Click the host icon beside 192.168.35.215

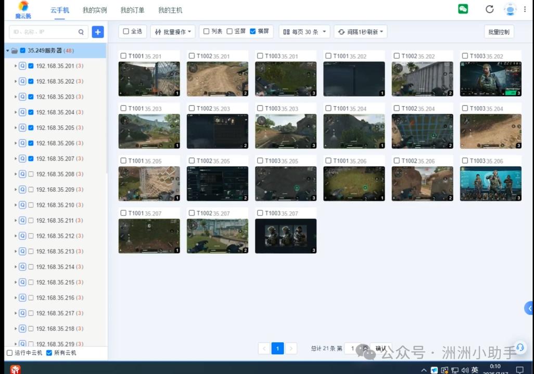[22, 282]
